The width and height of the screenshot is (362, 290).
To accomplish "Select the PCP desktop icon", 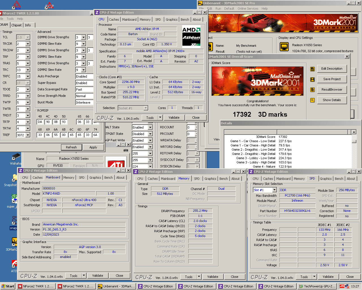I will [49, 6].
